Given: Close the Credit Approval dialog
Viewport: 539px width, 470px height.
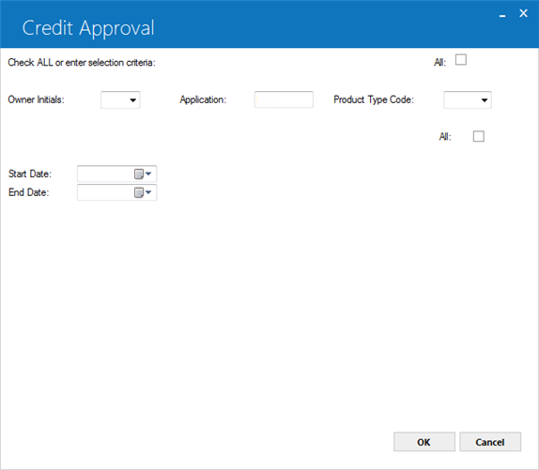Looking at the screenshot, I should click(523, 13).
